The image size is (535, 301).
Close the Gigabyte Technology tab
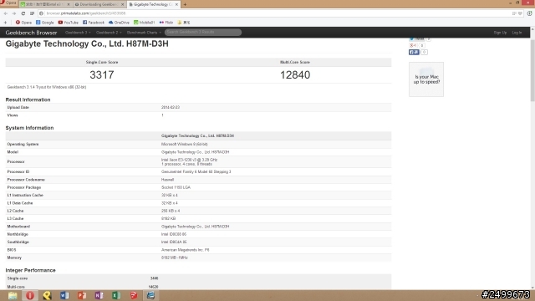(x=176, y=4)
